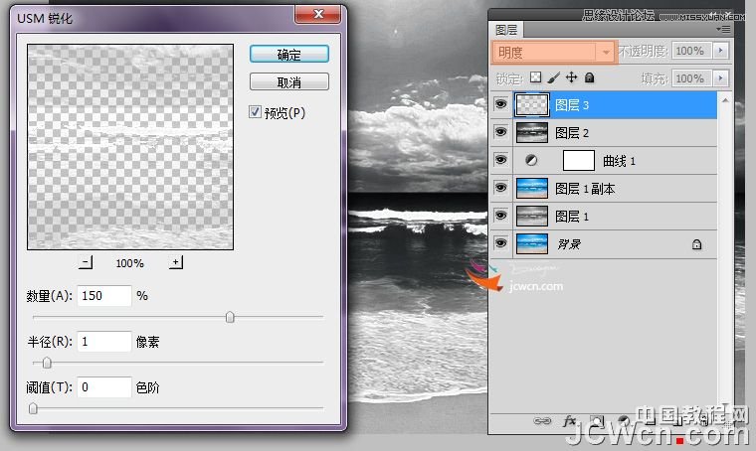Select the 图层 1 layer thumbnail
This screenshot has width=756, height=451.
point(532,217)
